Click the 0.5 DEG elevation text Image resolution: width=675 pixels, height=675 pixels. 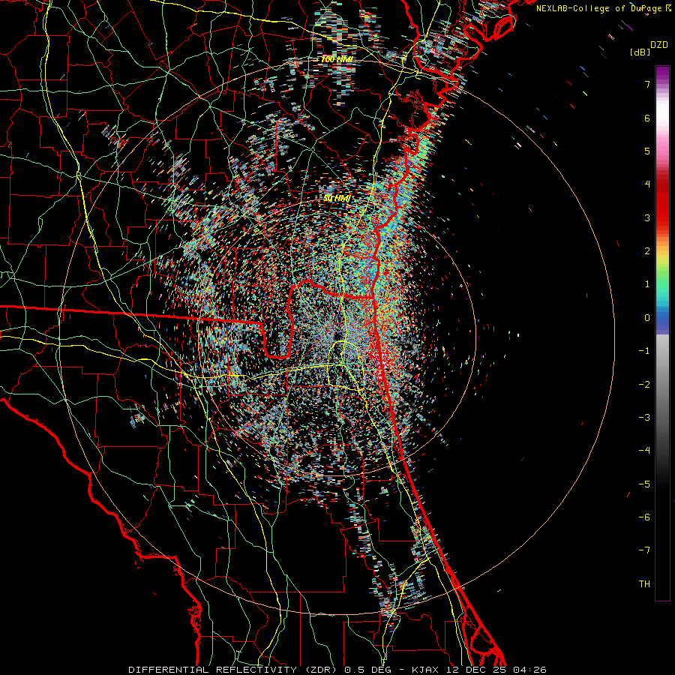click(x=367, y=670)
